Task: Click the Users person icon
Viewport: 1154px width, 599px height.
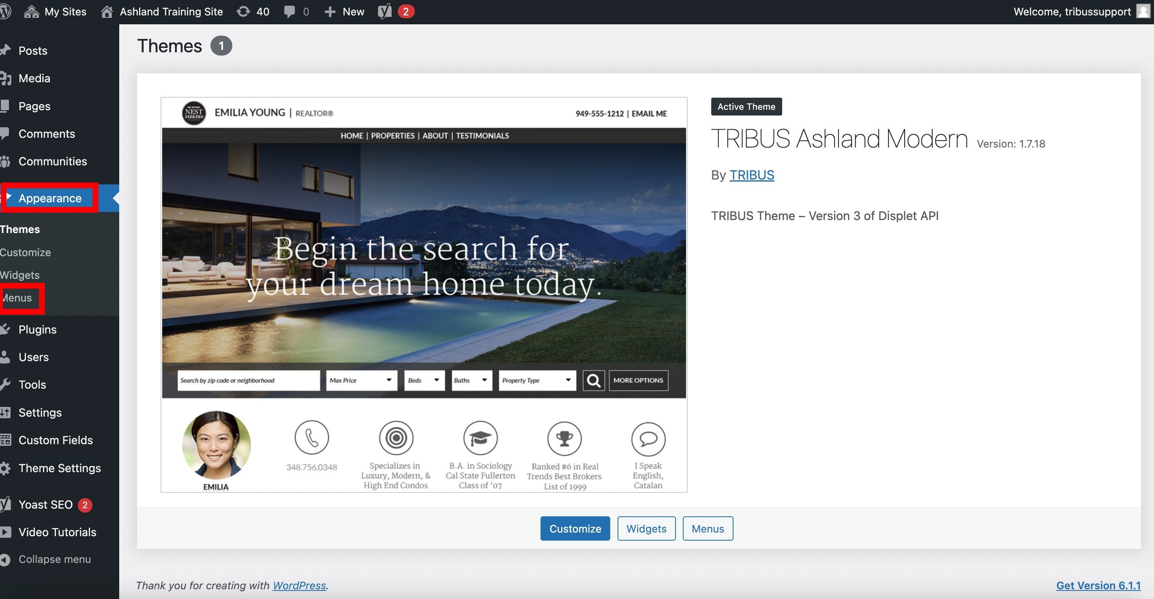Action: point(5,357)
